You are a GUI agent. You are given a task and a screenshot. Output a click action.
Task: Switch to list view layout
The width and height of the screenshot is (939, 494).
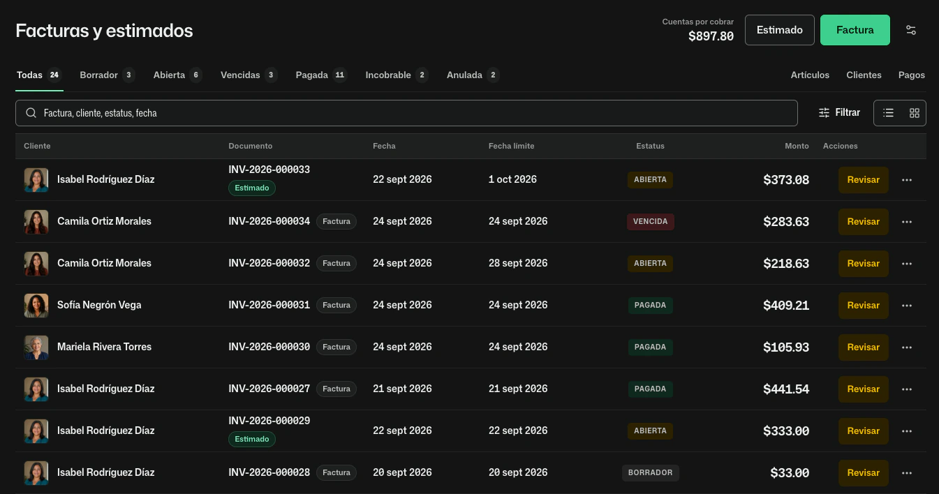pyautogui.click(x=888, y=113)
